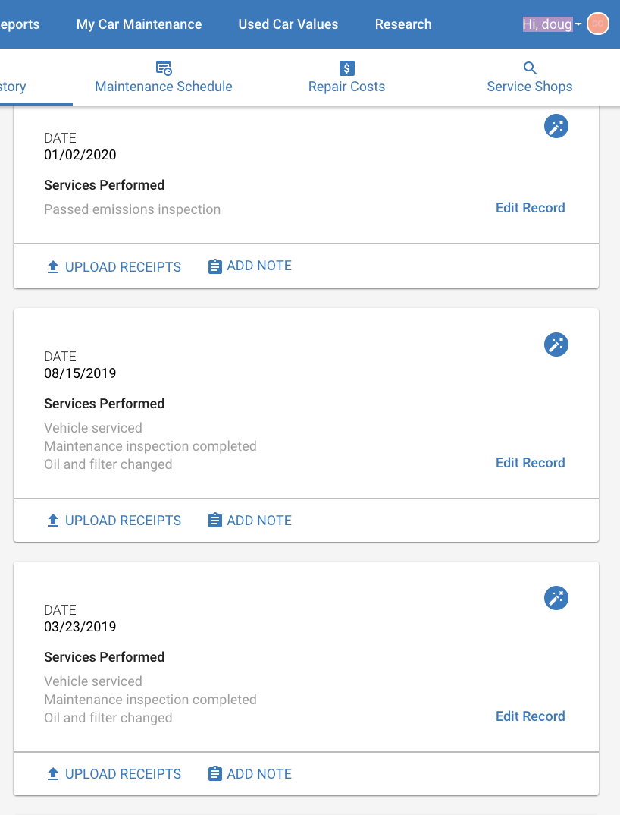Open the Maintenance Schedule calendar icon

(x=164, y=68)
